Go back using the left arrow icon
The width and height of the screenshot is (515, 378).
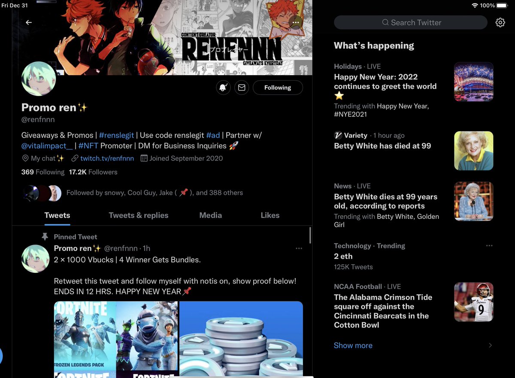point(29,22)
